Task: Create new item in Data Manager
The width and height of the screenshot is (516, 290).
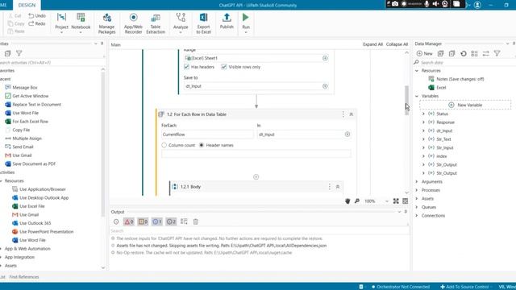Action: [x=424, y=53]
